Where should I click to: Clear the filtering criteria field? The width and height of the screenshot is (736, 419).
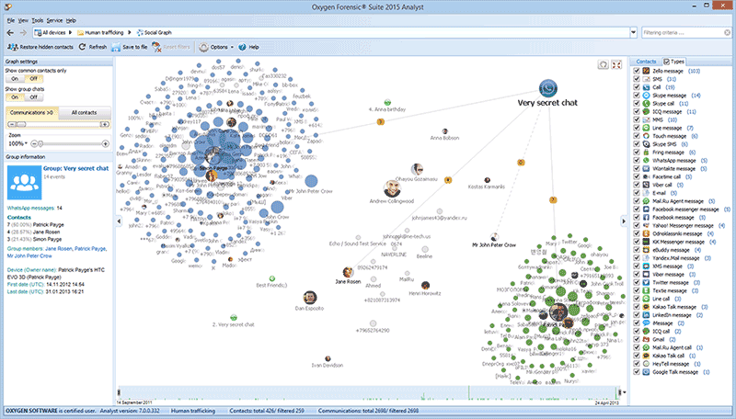(x=727, y=33)
